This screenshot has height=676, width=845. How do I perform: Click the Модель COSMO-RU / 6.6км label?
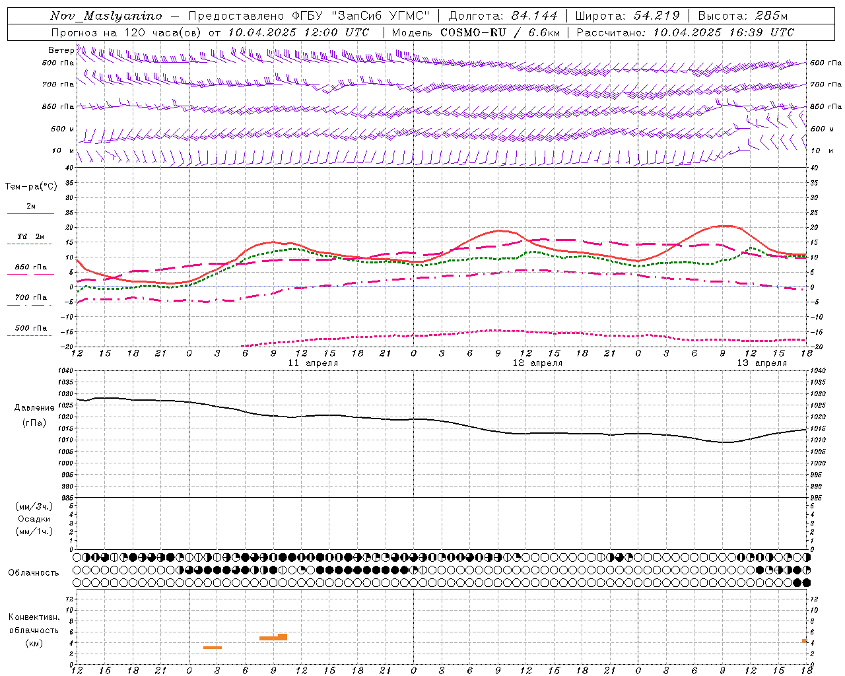pos(476,32)
